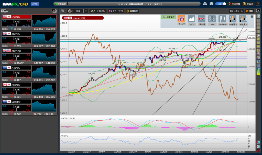Screen dimensions: 262x155
Task: Switch to the ライン line chart type
Action: pyautogui.click(x=192, y=20)
